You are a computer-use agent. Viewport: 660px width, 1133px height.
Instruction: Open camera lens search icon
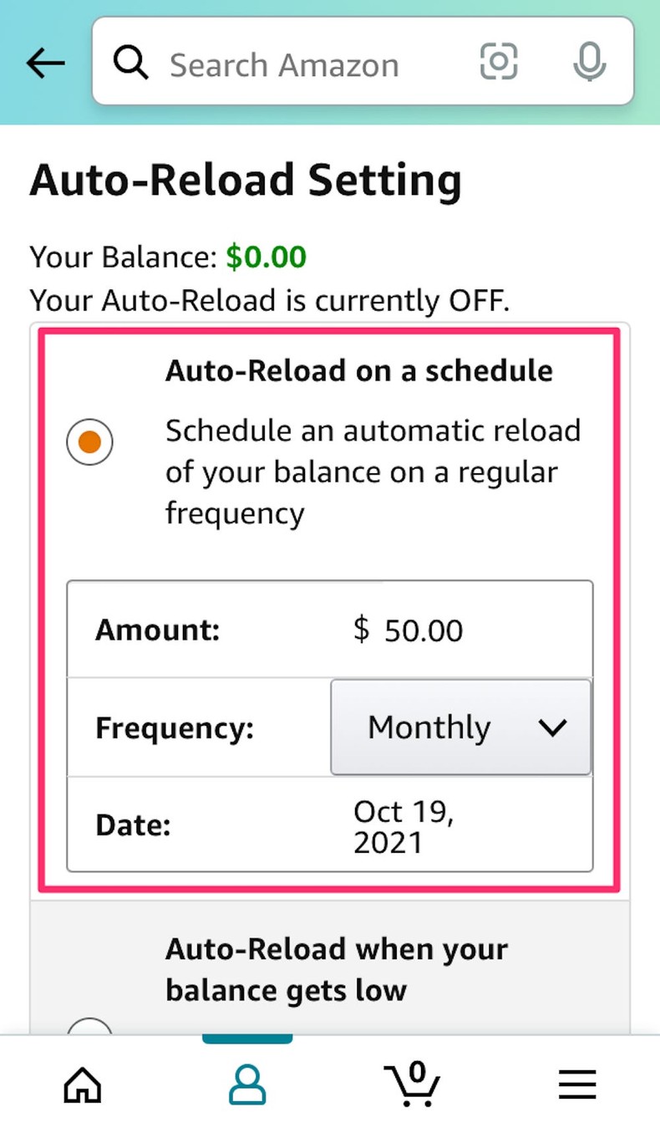pyautogui.click(x=499, y=62)
